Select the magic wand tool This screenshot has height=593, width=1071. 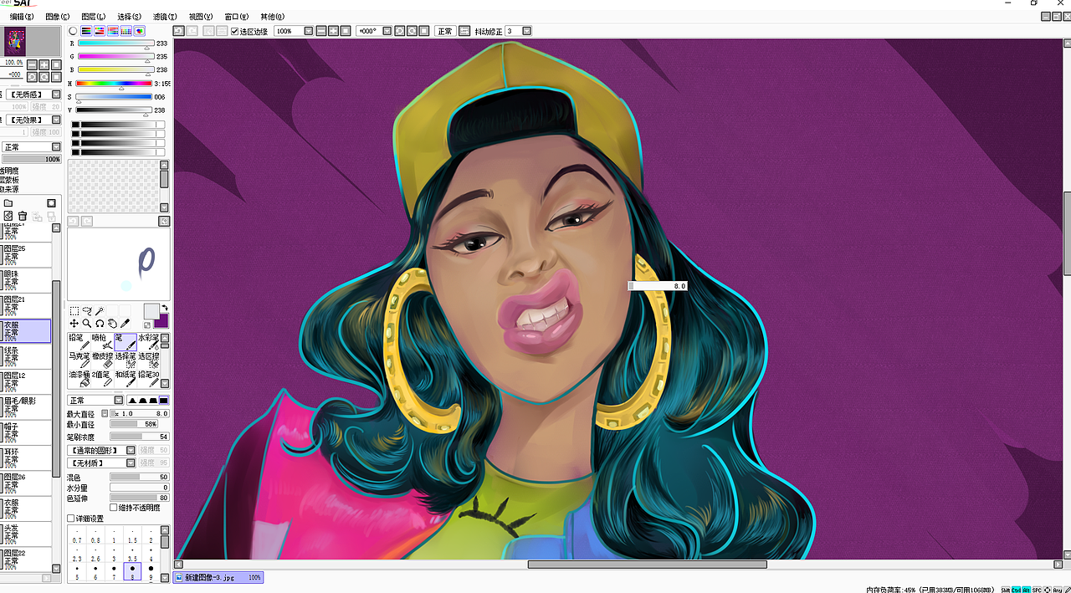pyautogui.click(x=100, y=311)
